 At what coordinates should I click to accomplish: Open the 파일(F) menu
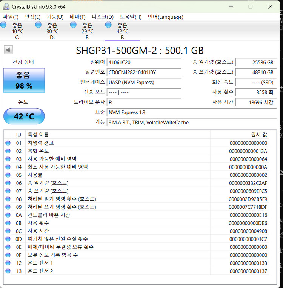pos(11,17)
